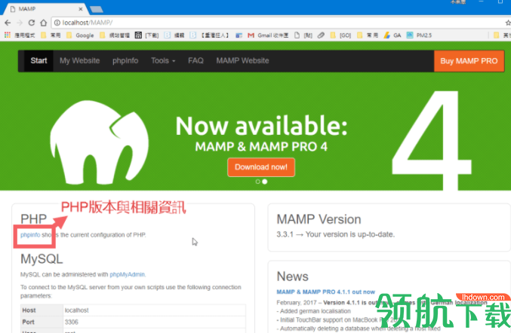Image resolution: width=511 pixels, height=333 pixels.
Task: Open the phpinfo link under PHP
Action: click(30, 235)
